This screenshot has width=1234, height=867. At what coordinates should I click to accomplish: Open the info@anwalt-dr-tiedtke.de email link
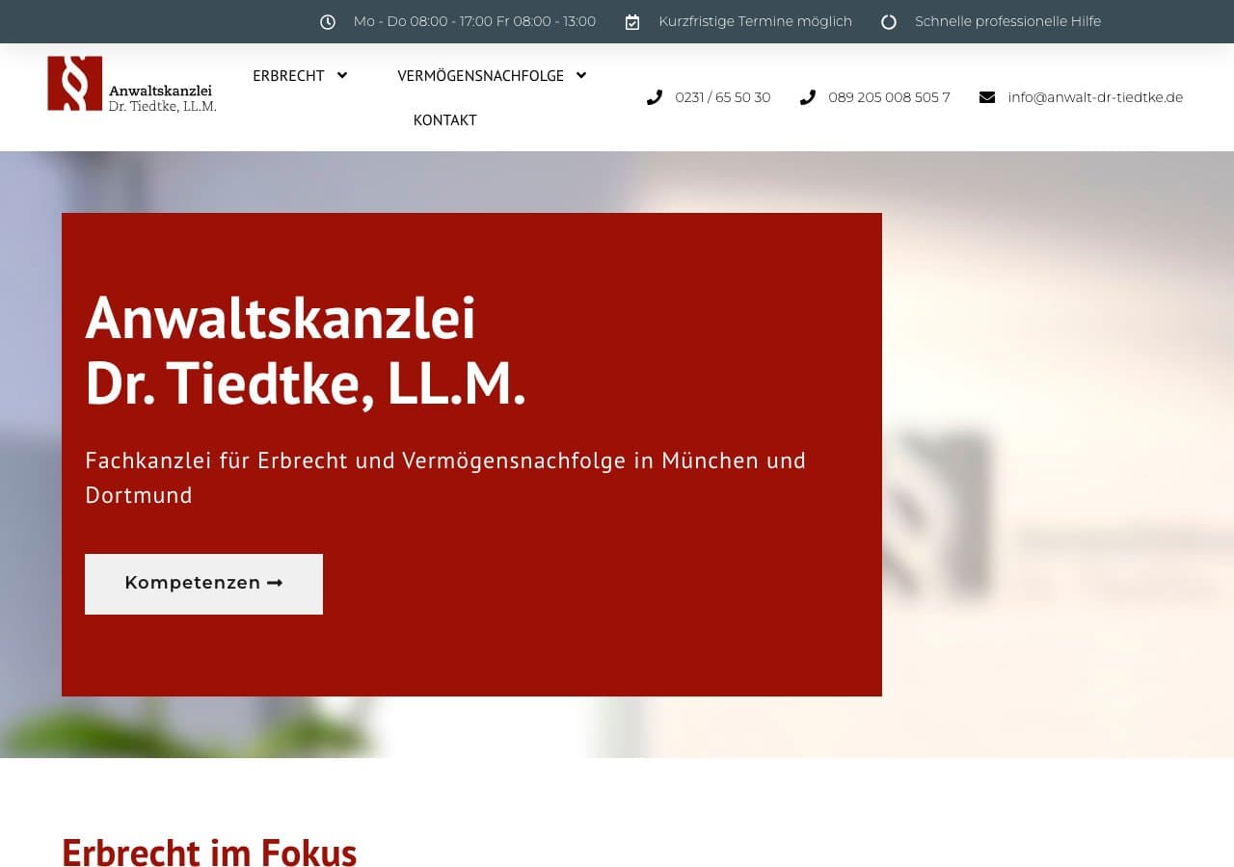1094,96
